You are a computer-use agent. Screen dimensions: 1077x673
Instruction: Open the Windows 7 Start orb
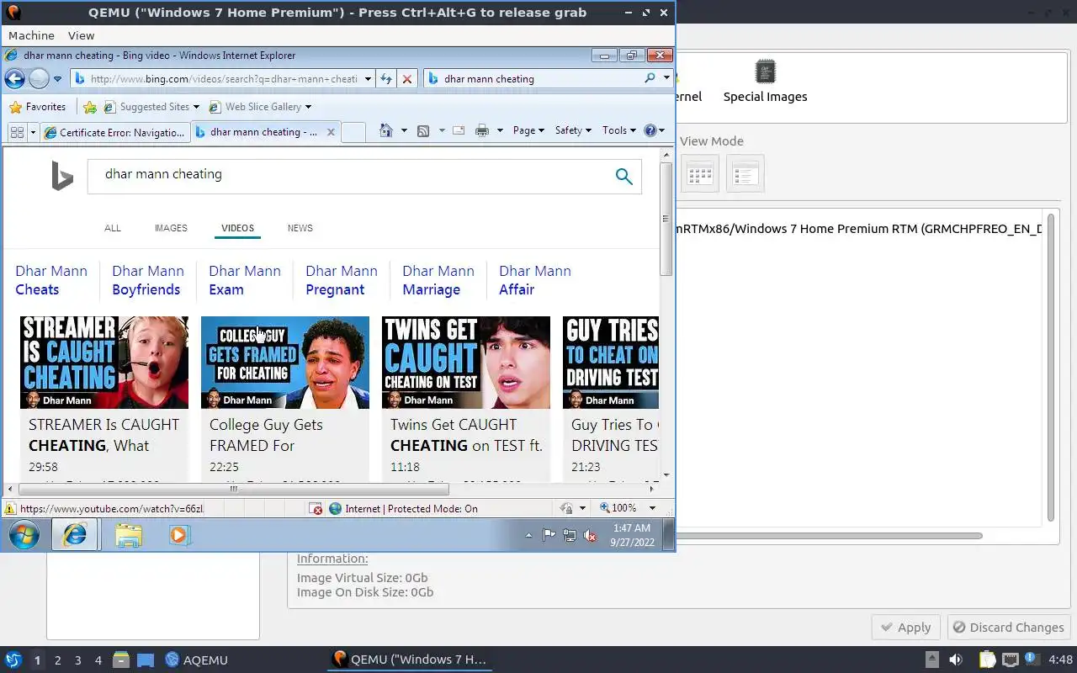(24, 535)
